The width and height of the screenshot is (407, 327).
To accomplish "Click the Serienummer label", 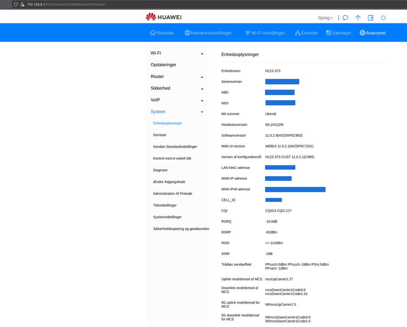I will click(x=231, y=82).
